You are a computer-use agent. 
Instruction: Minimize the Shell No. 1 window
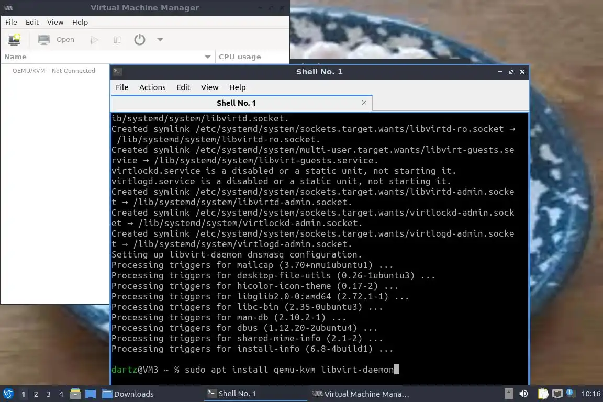[500, 72]
